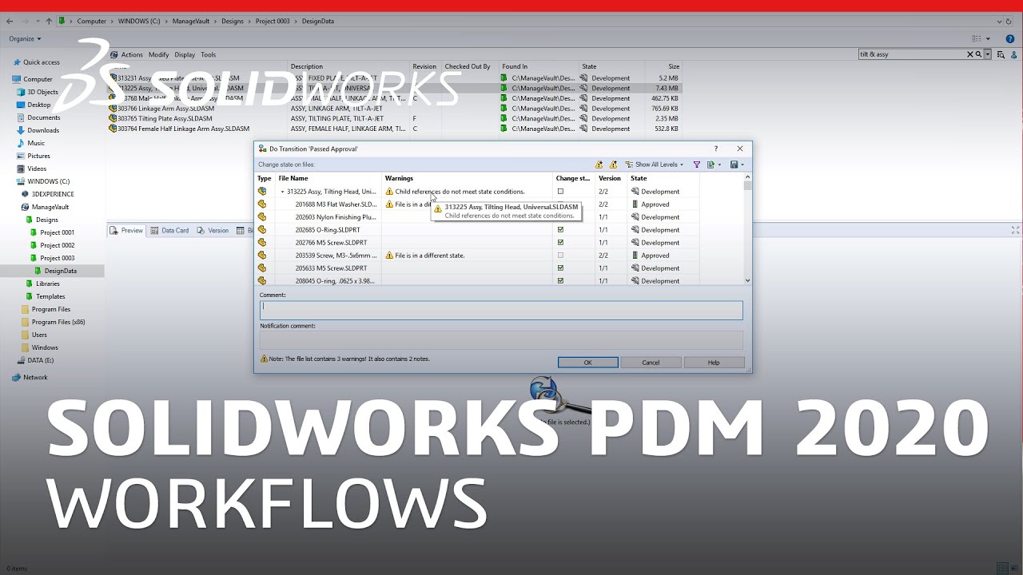This screenshot has height=575, width=1023.
Task: Switch to the Preview tab
Action: point(126,230)
